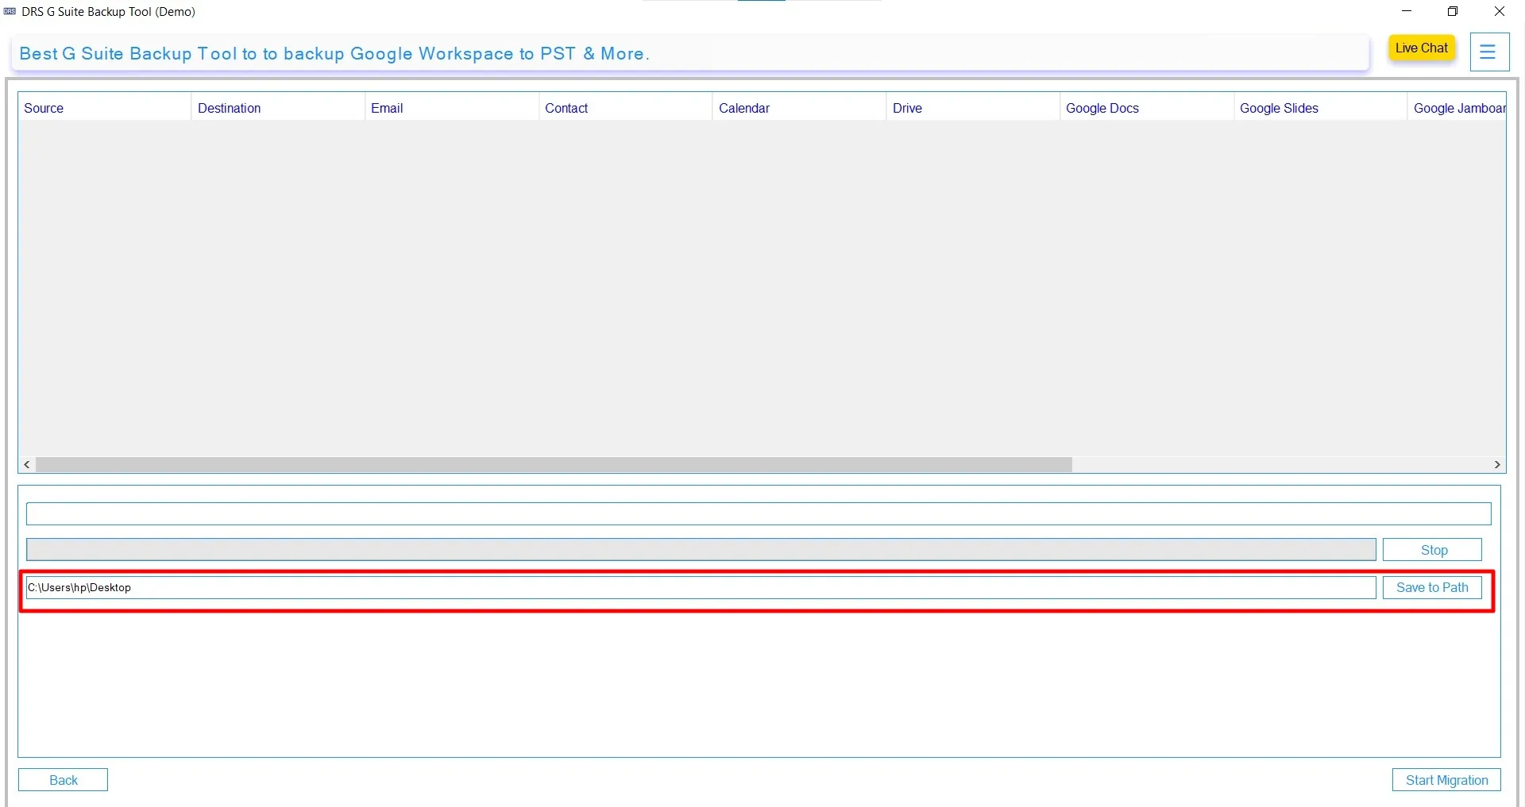The image size is (1525, 807).
Task: Go Back to the previous step
Action: pos(64,780)
